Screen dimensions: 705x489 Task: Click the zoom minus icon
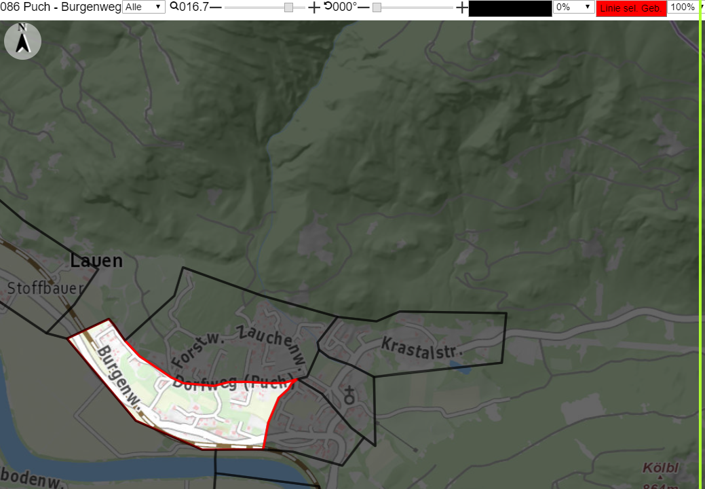pos(216,7)
